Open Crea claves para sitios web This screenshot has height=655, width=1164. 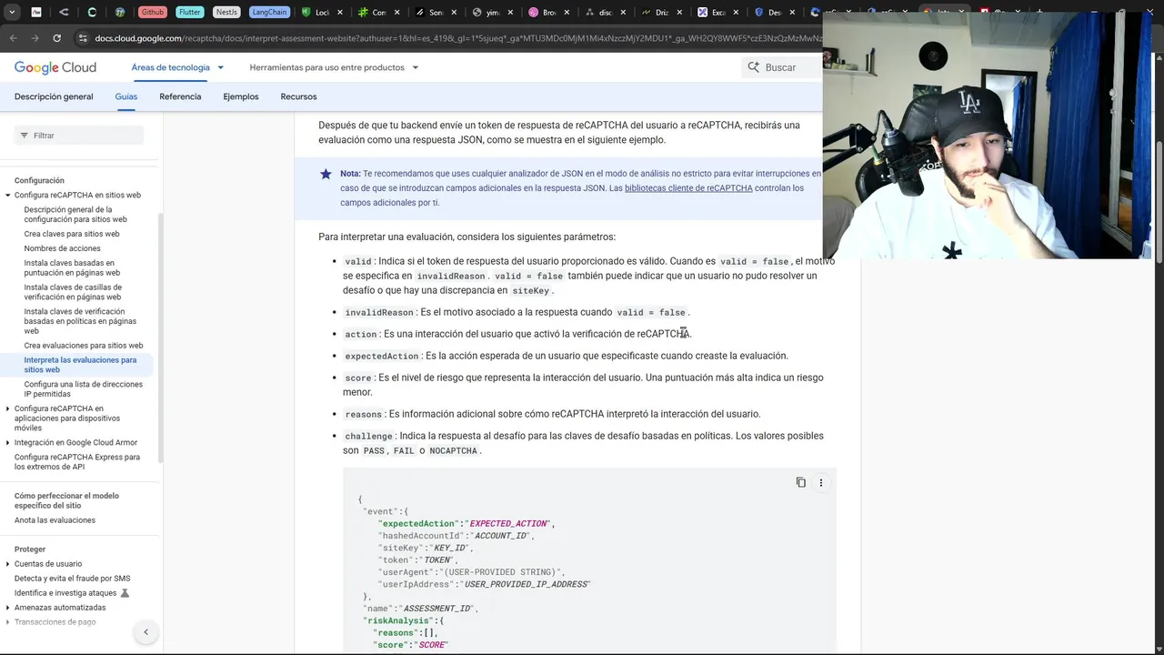click(x=72, y=234)
